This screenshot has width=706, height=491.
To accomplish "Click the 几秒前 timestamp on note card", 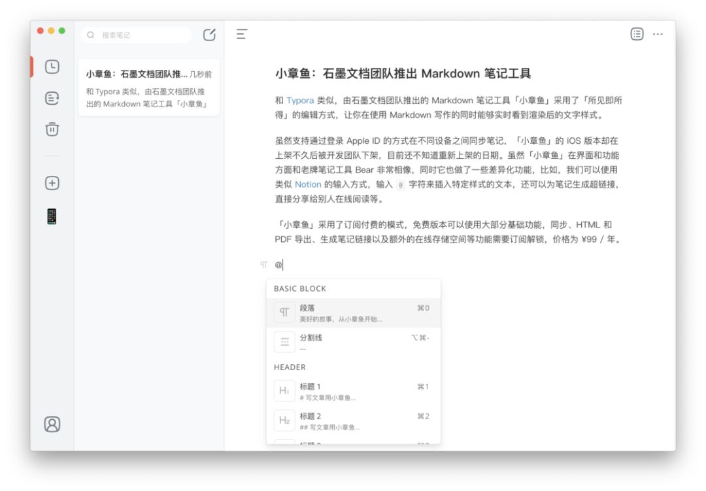I will click(x=201, y=75).
